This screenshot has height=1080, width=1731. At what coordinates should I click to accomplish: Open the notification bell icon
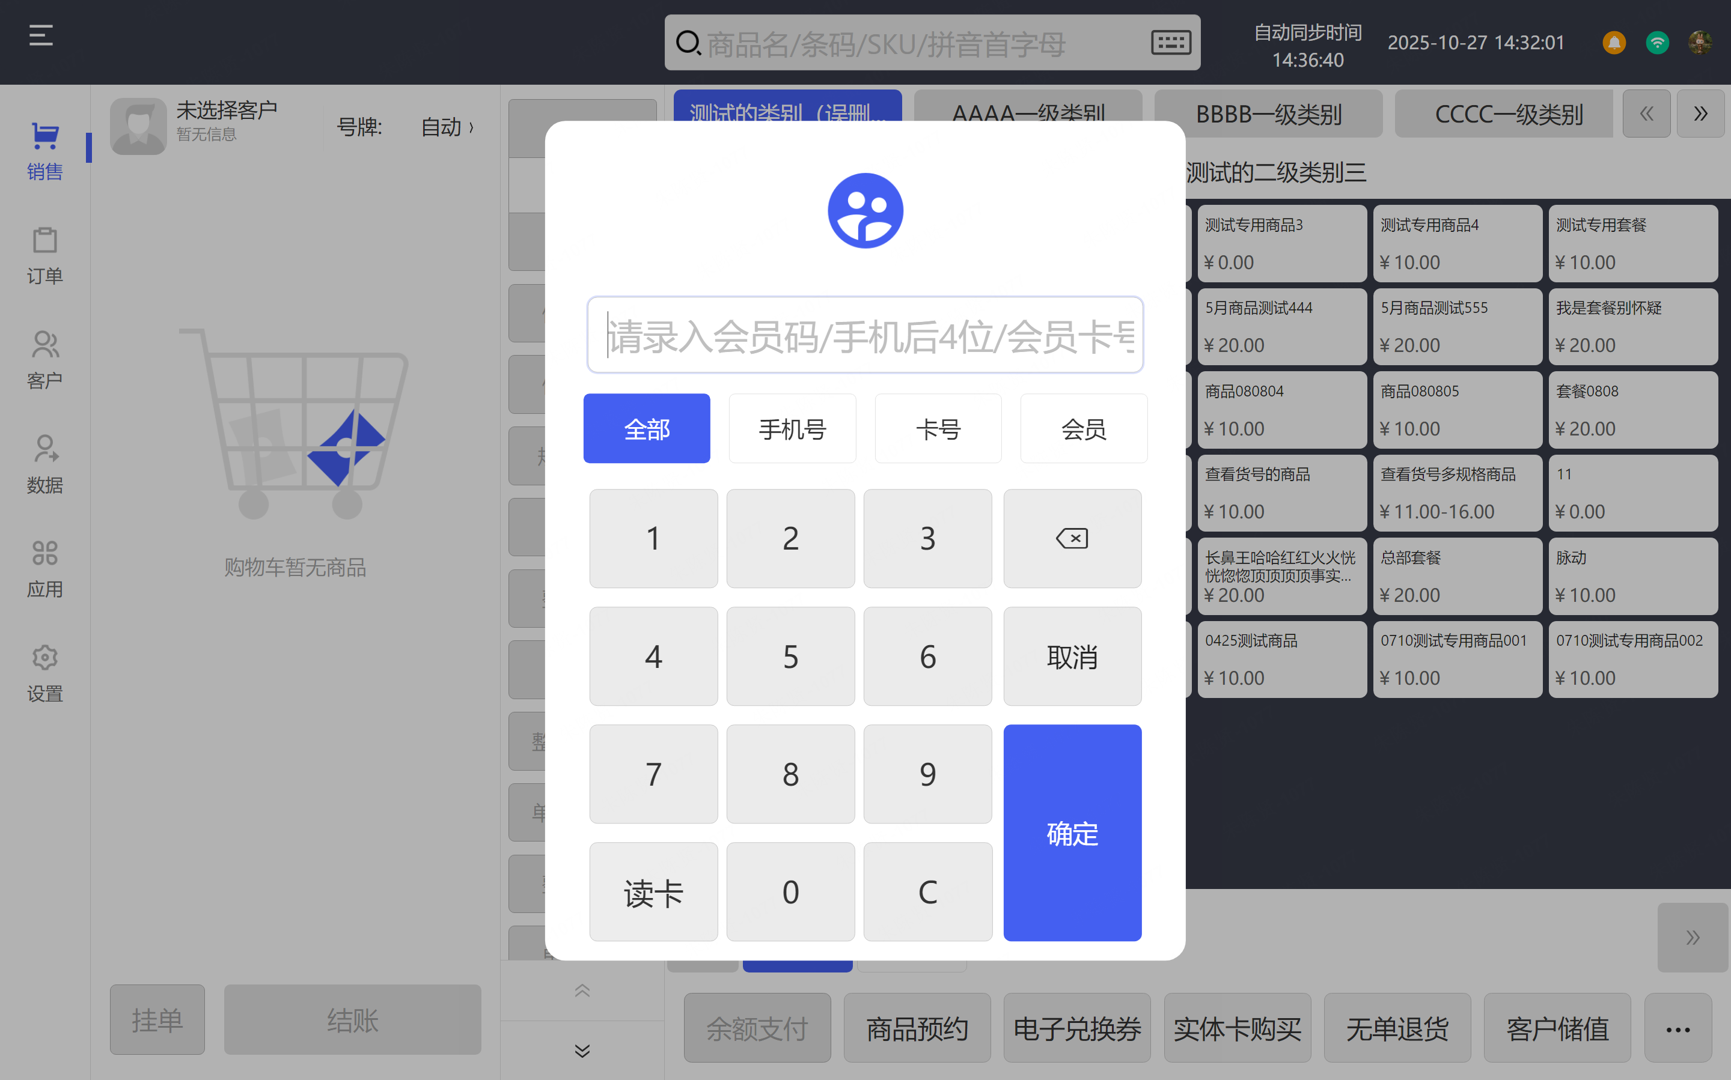[1614, 43]
